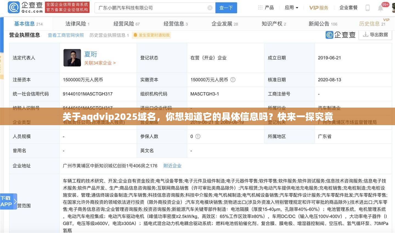Click the mobile phone icon in the header
This screenshot has width=395, height=233.
pyautogui.click(x=368, y=8)
